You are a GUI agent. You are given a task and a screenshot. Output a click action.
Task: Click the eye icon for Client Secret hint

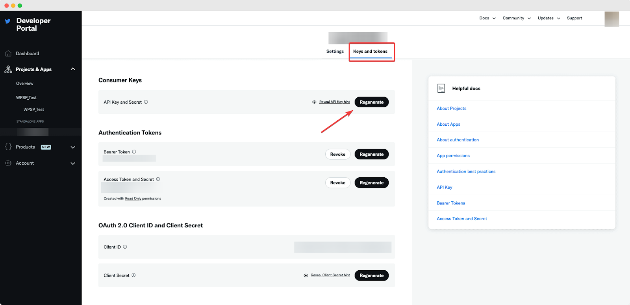tap(306, 275)
